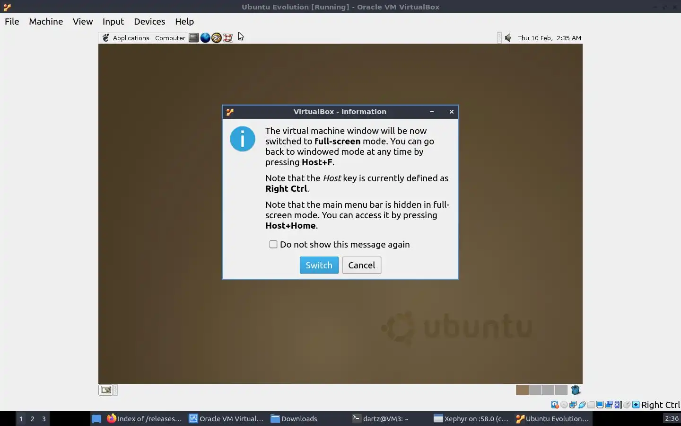This screenshot has height=426, width=681.
Task: Open the Devices menu
Action: [149, 21]
